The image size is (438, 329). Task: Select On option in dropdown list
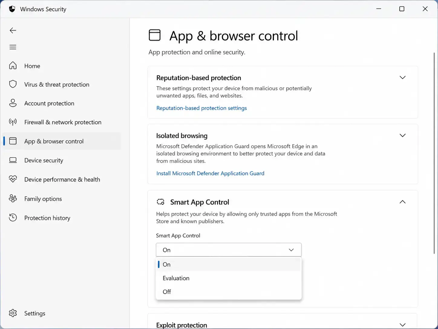tap(229, 264)
